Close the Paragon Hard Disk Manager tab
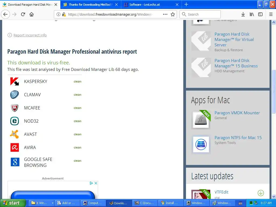The width and height of the screenshot is (276, 207). click(x=56, y=5)
